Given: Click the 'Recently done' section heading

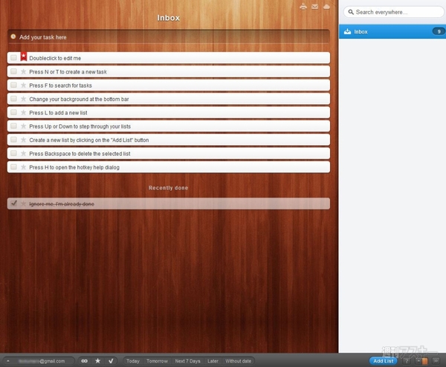Looking at the screenshot, I should (169, 188).
